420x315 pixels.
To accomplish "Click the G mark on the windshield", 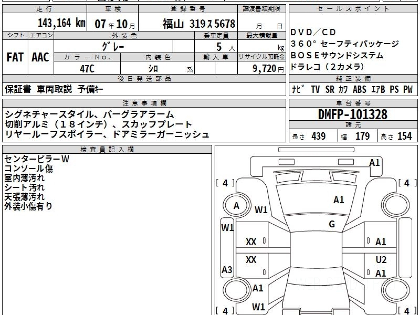I will [x=332, y=224].
